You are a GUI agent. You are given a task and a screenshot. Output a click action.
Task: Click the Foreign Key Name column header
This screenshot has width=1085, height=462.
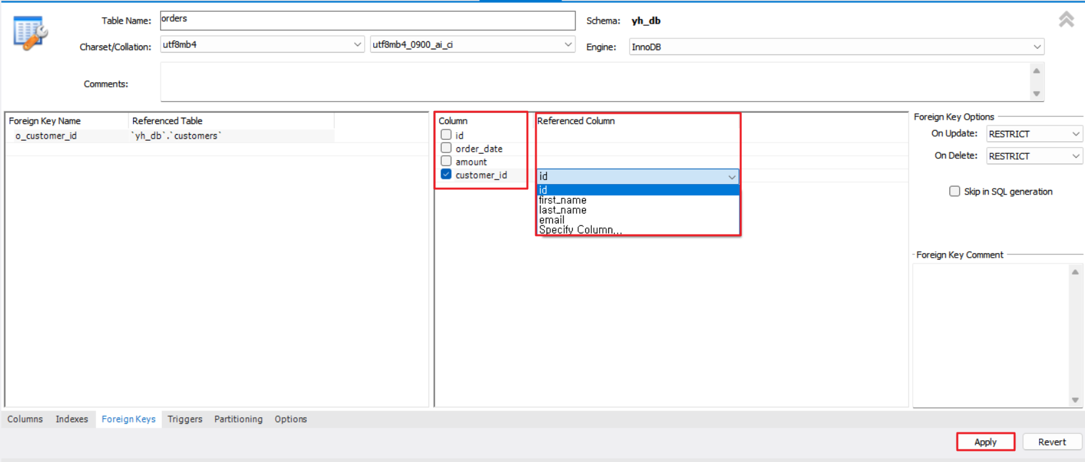(45, 121)
